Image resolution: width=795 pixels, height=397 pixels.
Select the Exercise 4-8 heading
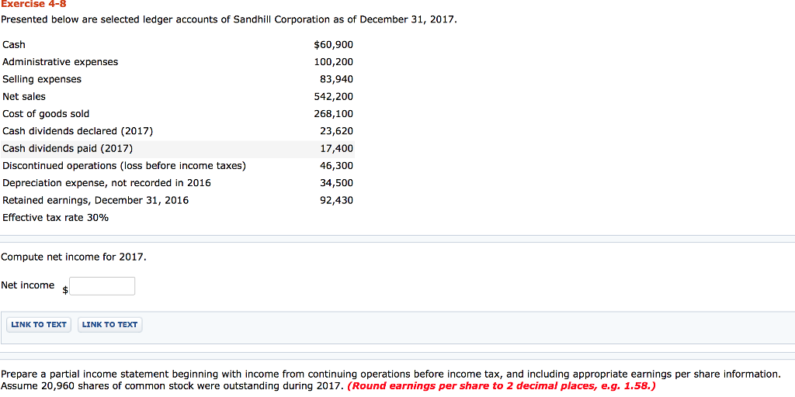(33, 5)
